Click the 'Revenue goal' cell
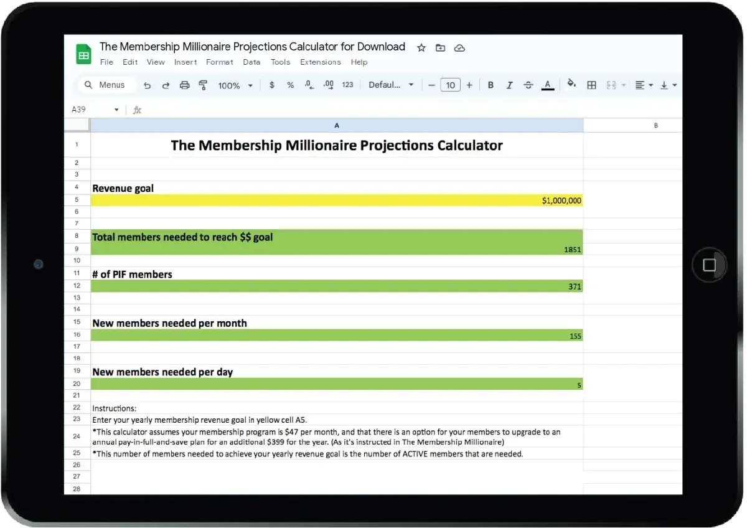The width and height of the screenshot is (747, 528). tap(337, 188)
